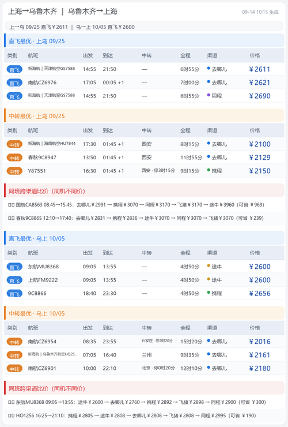
Task: Click the 同班跨渠道比价 header above the 东航MU8368 comparison row
Action: (144, 388)
